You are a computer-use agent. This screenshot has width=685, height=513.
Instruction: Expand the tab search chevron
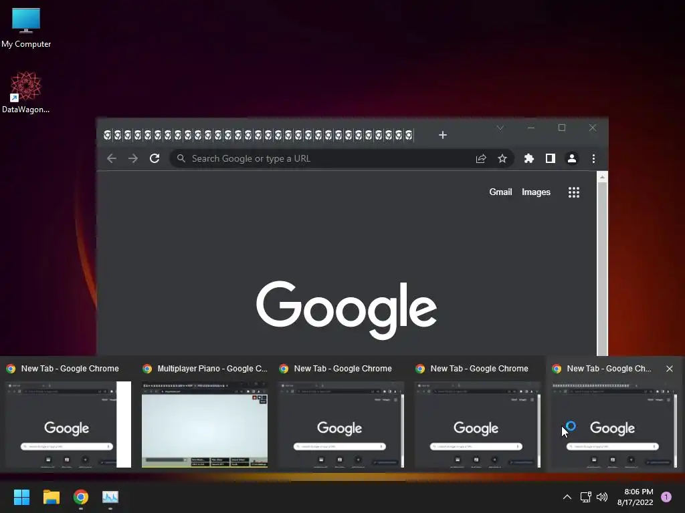[x=500, y=128]
